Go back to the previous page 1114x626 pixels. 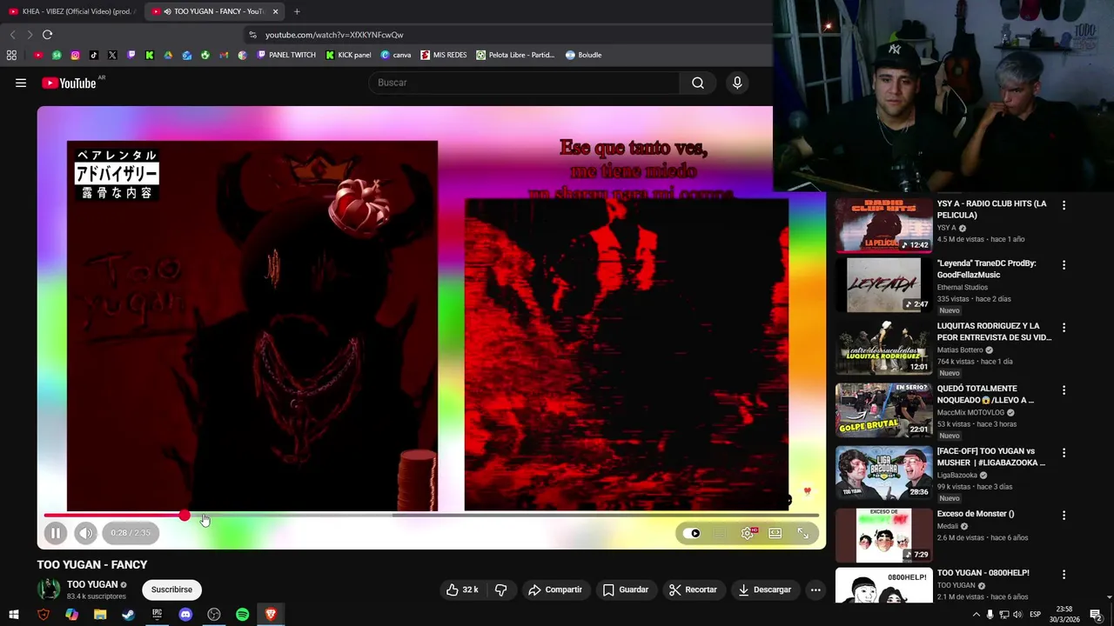[x=12, y=35]
